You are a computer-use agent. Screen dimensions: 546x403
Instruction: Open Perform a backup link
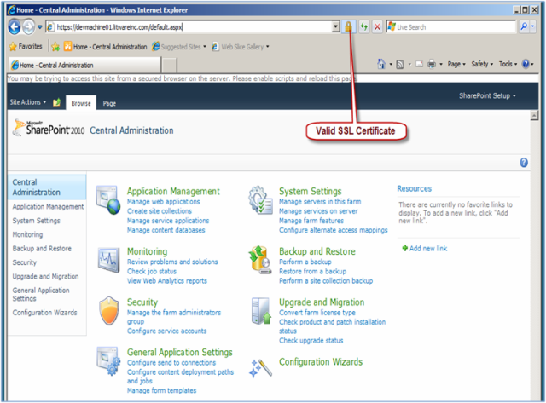(305, 262)
